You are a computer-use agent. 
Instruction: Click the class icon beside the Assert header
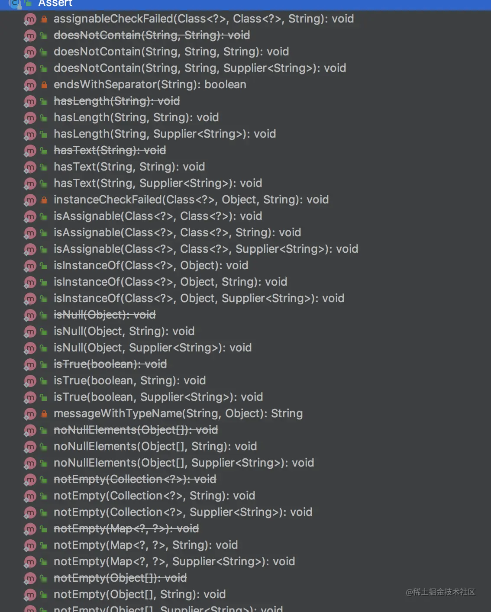15,3
